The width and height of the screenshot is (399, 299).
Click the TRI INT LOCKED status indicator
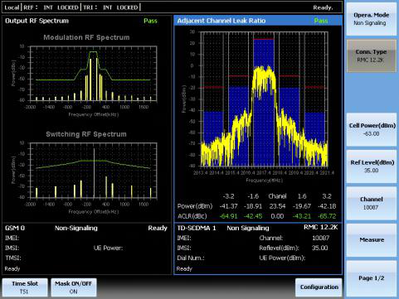[110, 7]
